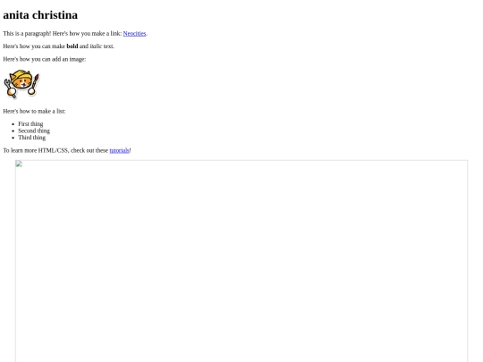
Task: Click the italic word "italic"
Action: (96, 46)
